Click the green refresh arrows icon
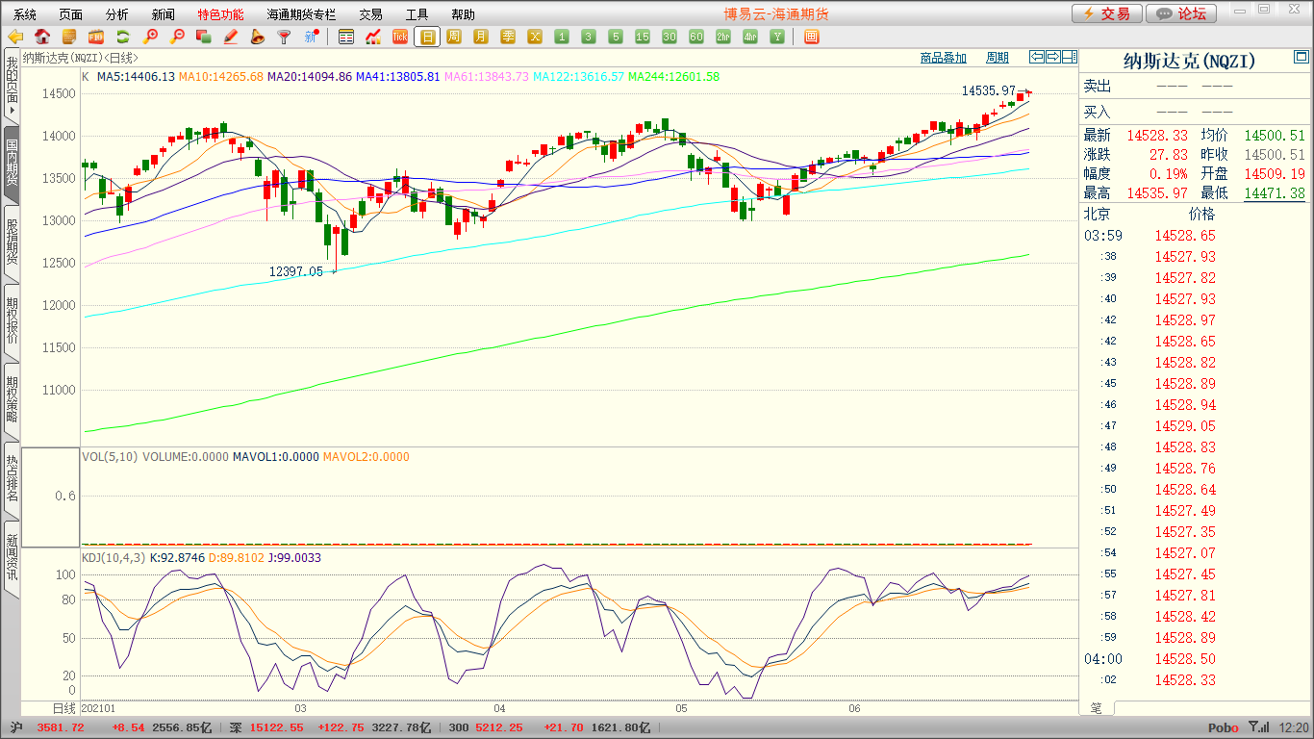This screenshot has height=739, width=1314. tap(123, 38)
